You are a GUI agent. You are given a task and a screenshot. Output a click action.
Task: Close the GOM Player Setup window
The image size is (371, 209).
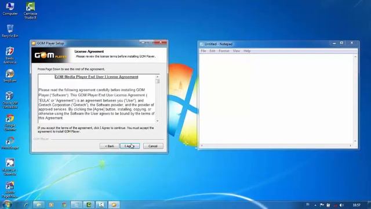[x=161, y=42]
